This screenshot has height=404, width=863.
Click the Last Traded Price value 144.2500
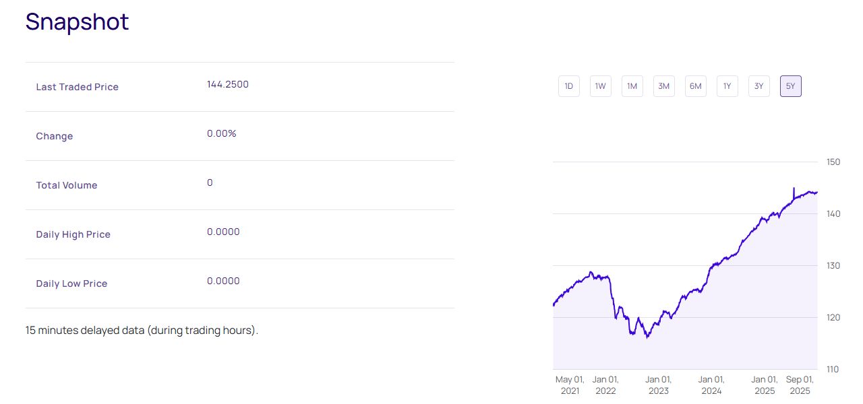228,84
